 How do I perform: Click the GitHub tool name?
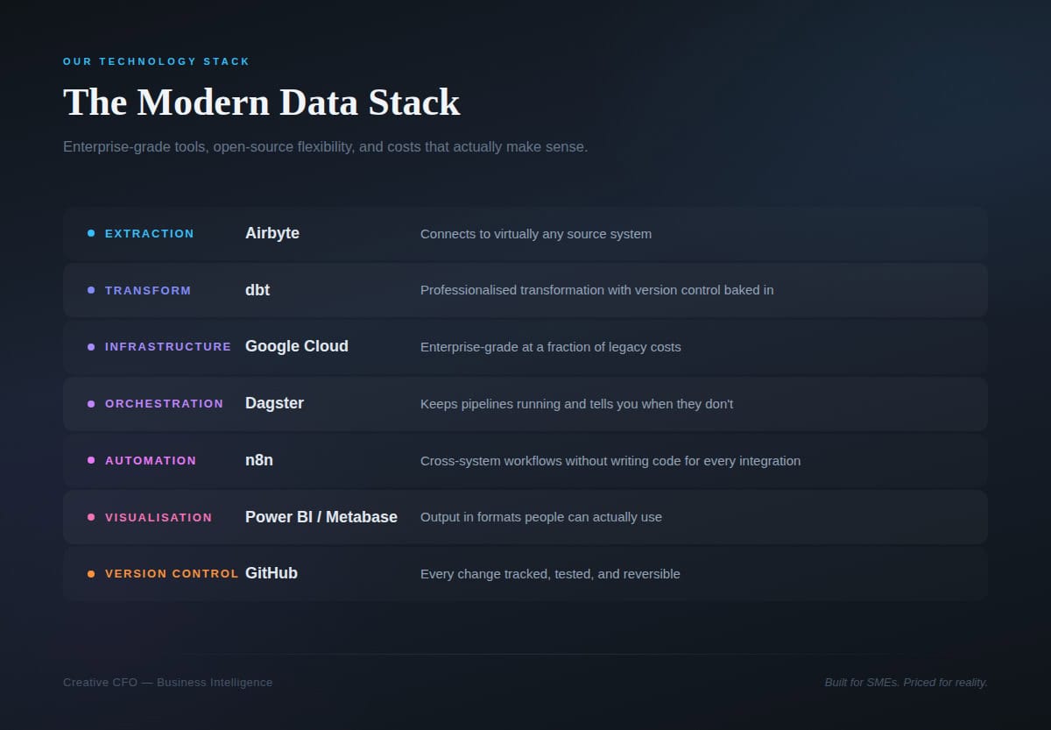pyautogui.click(x=272, y=573)
